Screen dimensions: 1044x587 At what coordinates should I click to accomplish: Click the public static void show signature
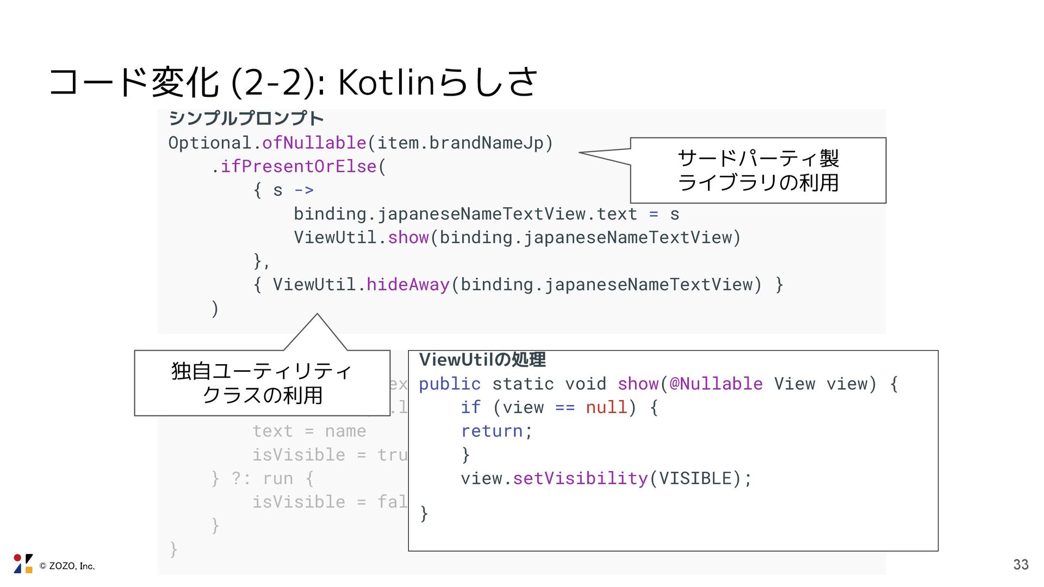pyautogui.click(x=538, y=384)
